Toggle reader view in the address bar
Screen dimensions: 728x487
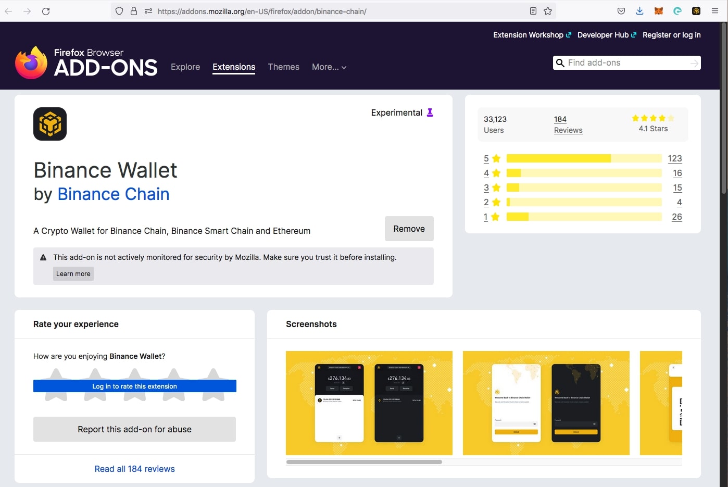coord(533,10)
